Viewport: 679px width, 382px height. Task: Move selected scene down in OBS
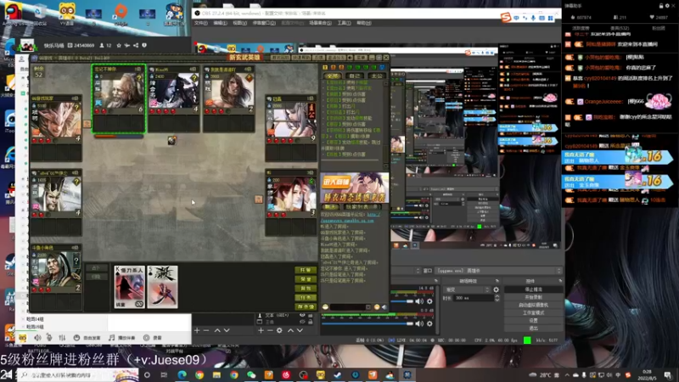click(x=227, y=330)
